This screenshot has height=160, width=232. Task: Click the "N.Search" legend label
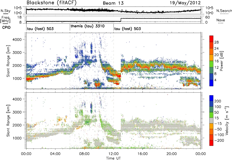tap(224, 11)
